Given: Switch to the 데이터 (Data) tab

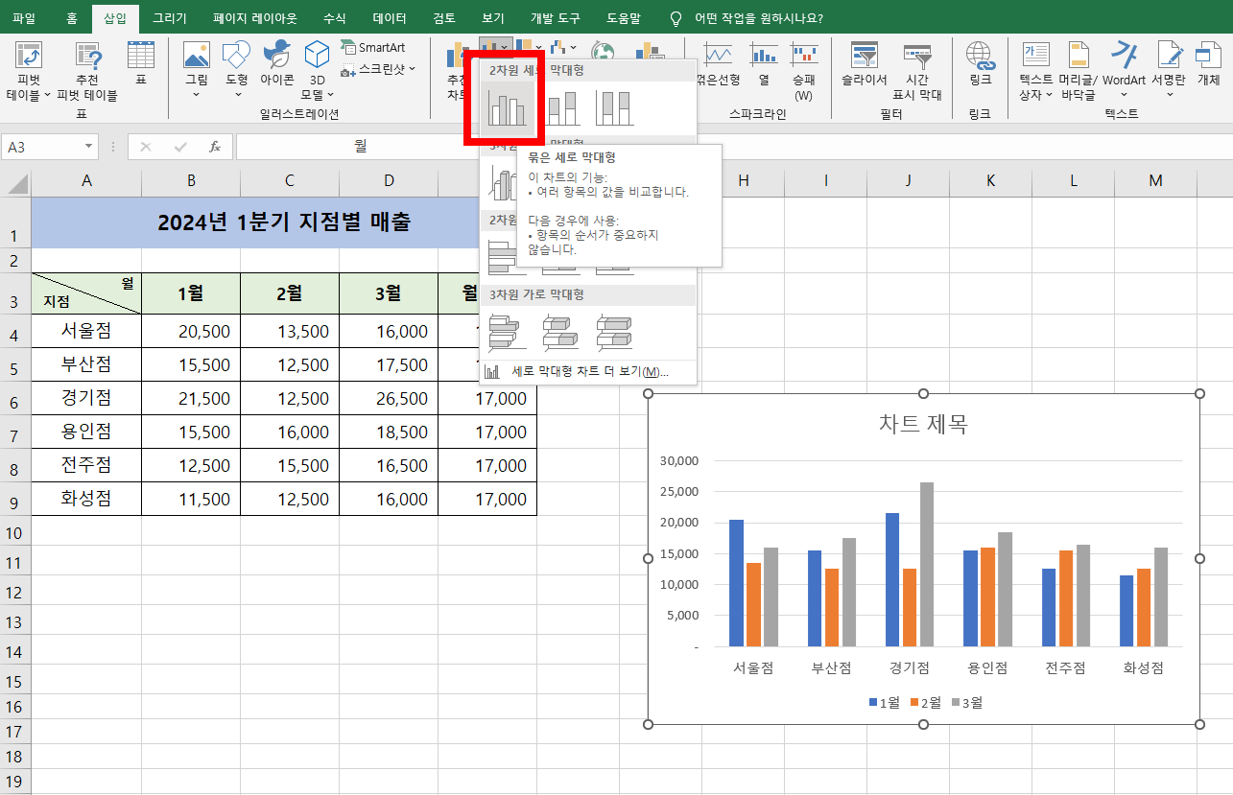Looking at the screenshot, I should pos(389,18).
